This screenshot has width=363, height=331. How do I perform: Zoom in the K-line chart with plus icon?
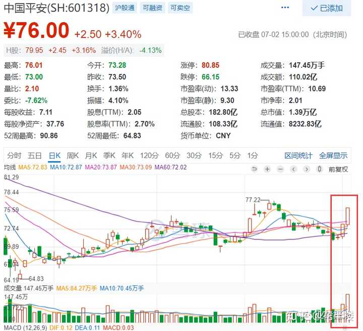267,170
